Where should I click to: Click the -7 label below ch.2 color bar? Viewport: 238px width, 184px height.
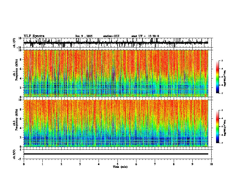[x=221, y=143]
